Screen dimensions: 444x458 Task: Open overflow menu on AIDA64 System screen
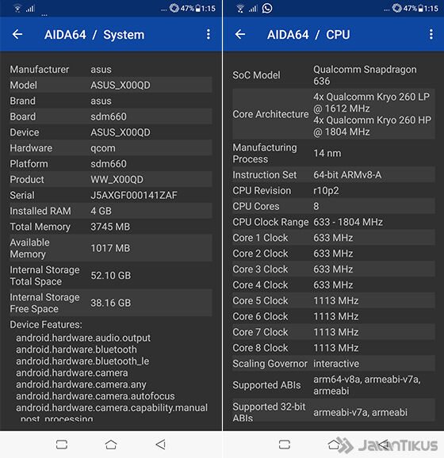click(x=208, y=34)
